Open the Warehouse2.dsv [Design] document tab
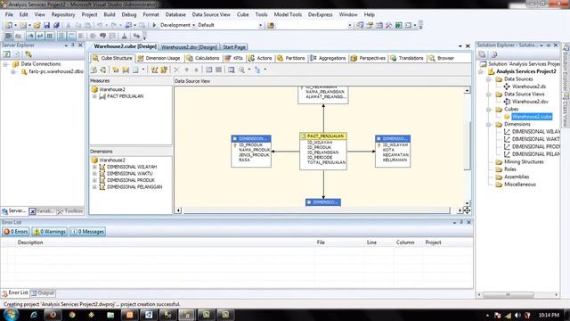 pyautogui.click(x=189, y=47)
